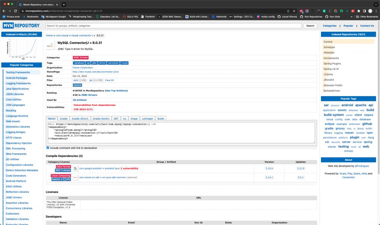Open JSON Libraries category
Screen dimensions: 380x225
(15, 94)
